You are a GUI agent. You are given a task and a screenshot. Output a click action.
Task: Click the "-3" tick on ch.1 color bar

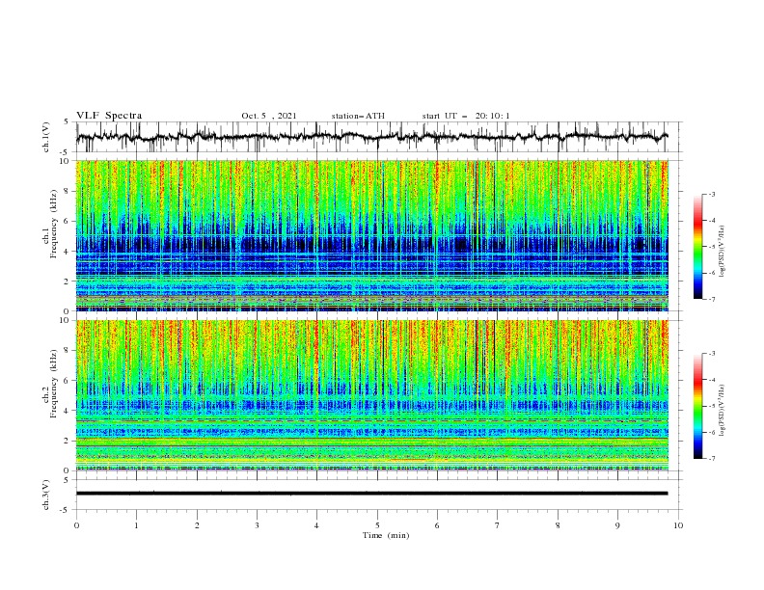click(711, 194)
